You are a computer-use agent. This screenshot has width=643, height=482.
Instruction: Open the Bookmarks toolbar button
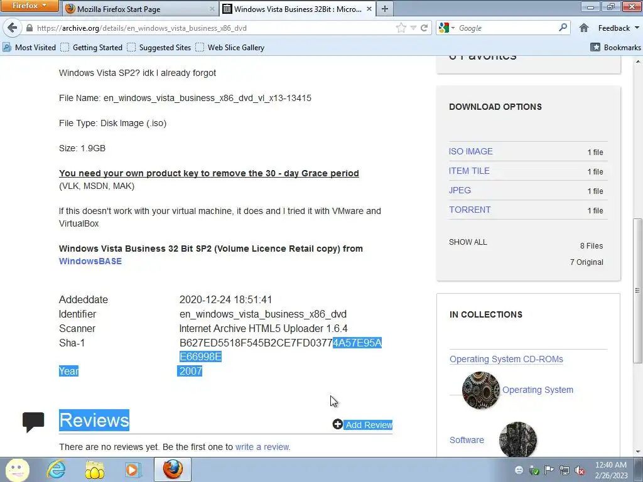tap(615, 48)
